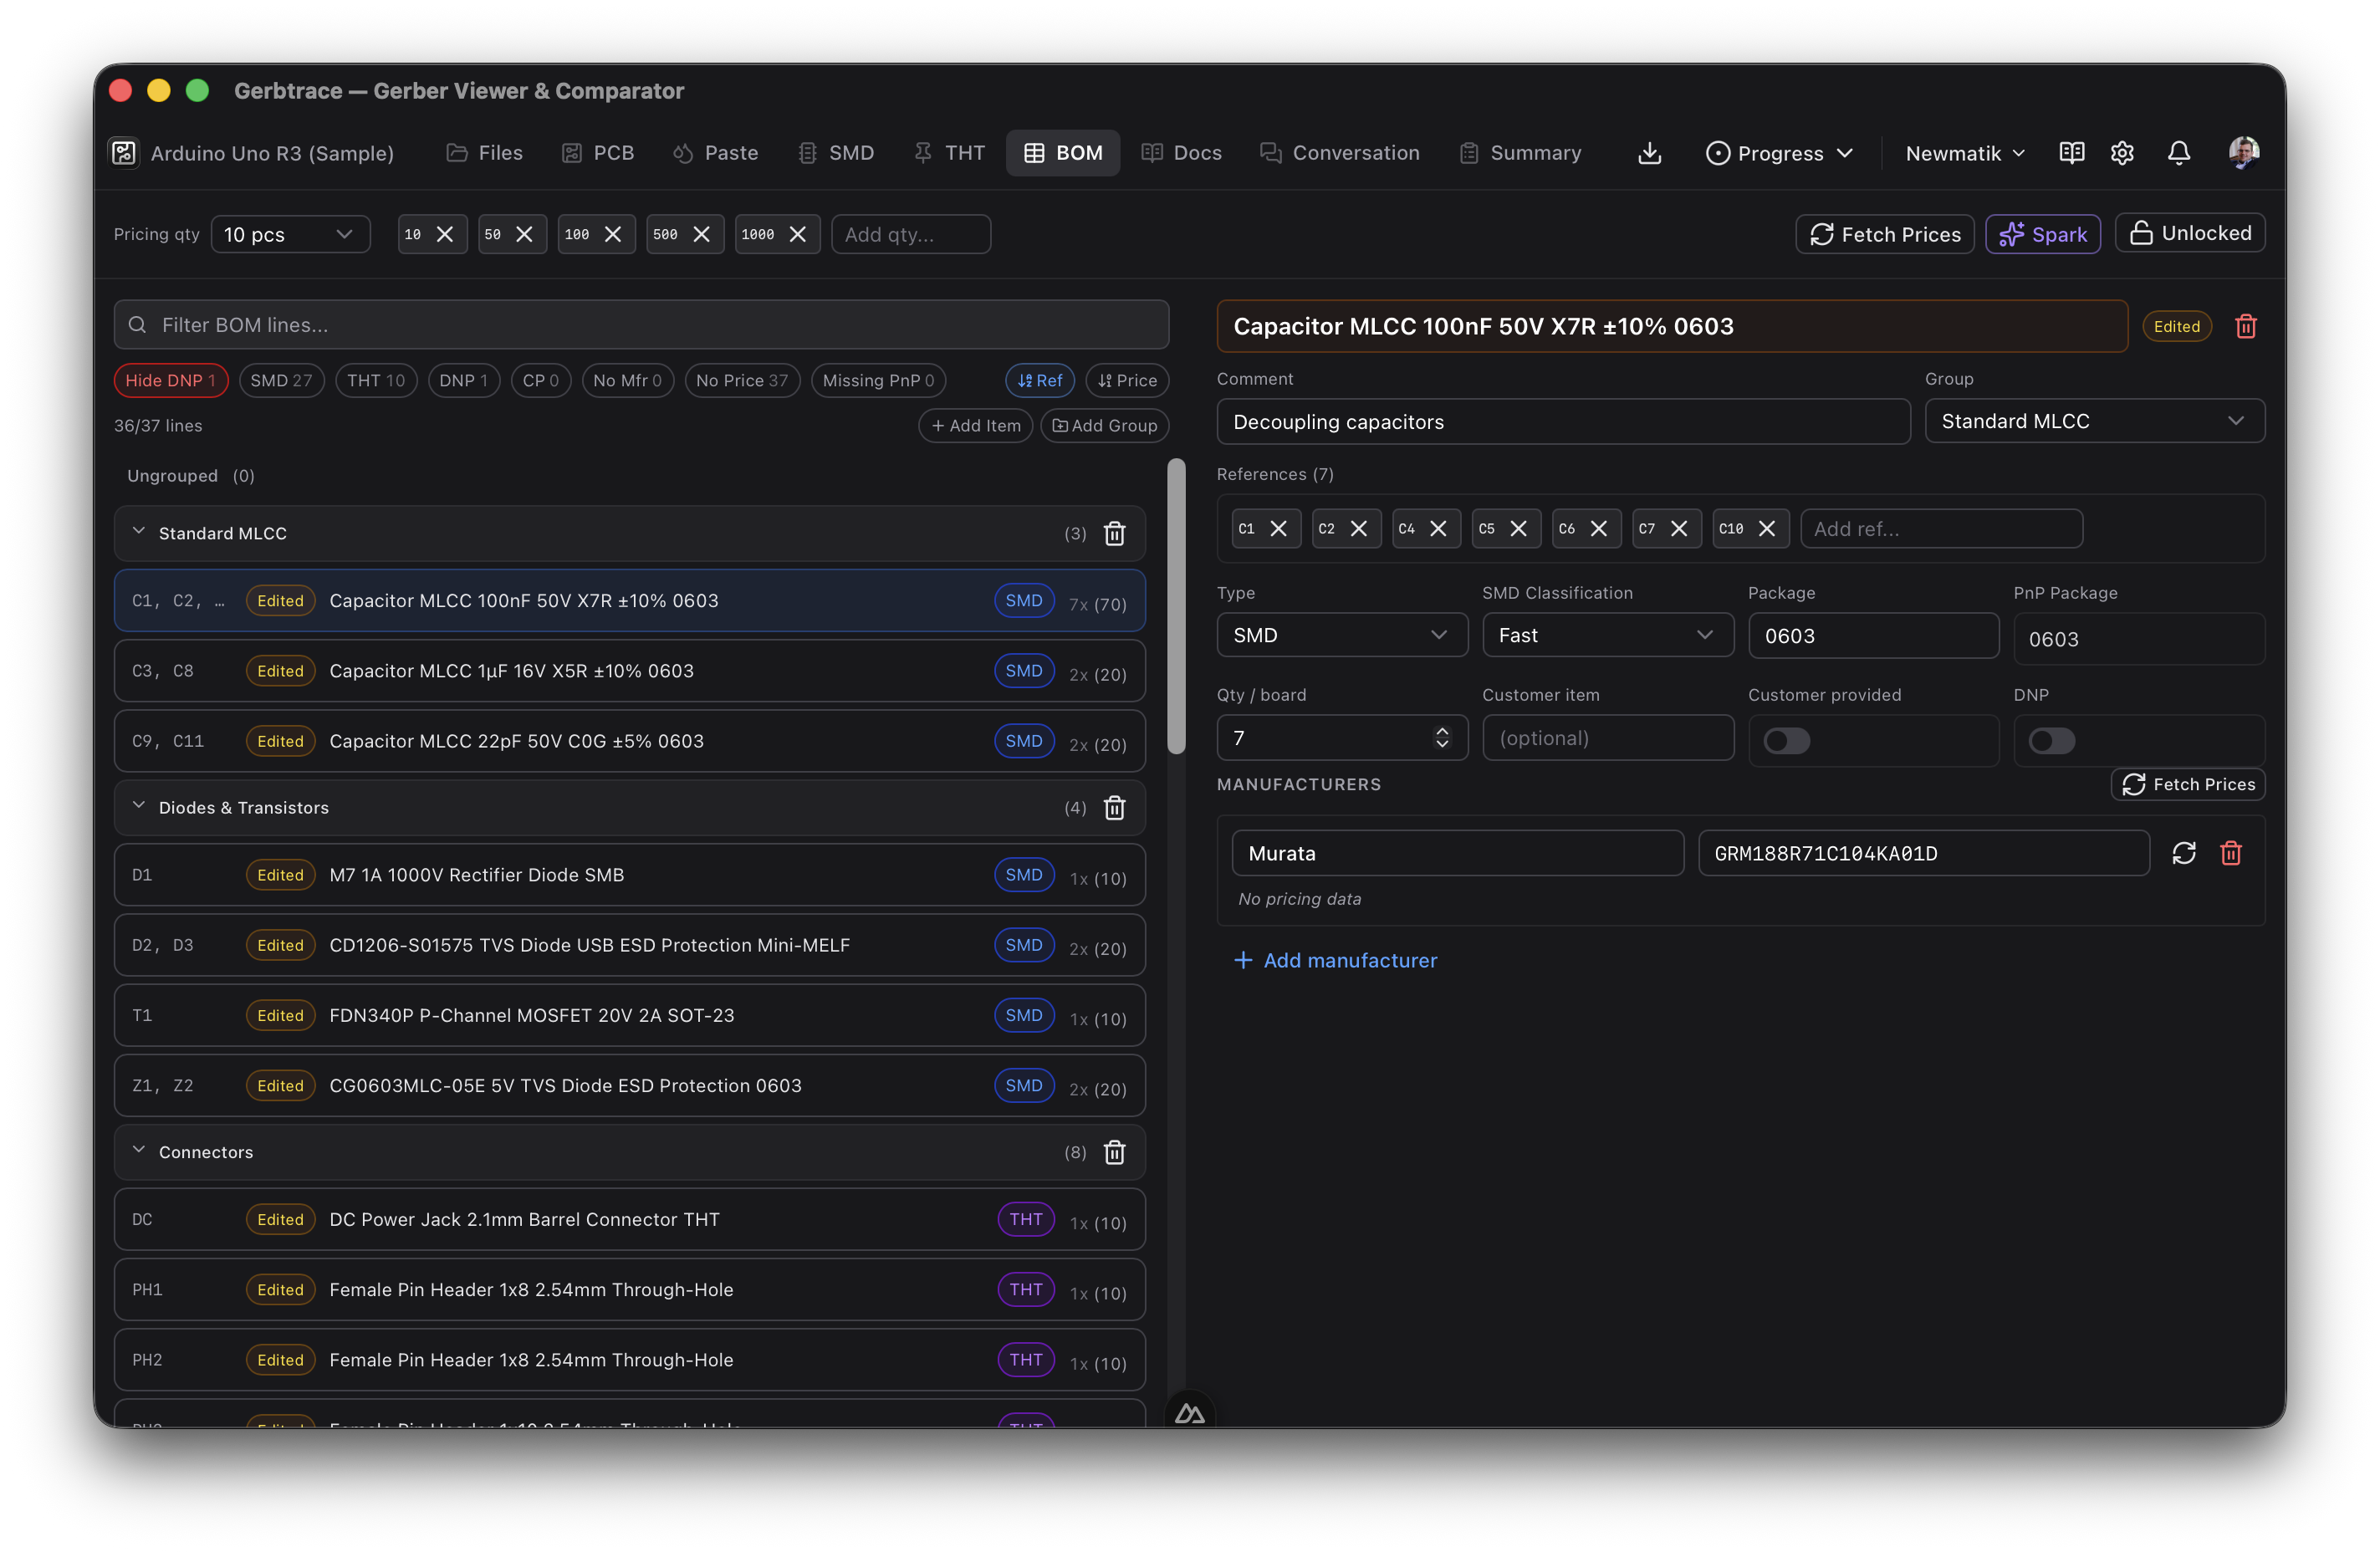Open the Type SMD dropdown

[1342, 635]
